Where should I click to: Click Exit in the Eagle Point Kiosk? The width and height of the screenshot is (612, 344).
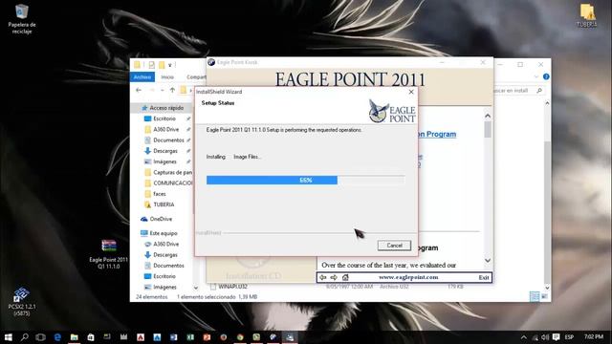(x=484, y=277)
